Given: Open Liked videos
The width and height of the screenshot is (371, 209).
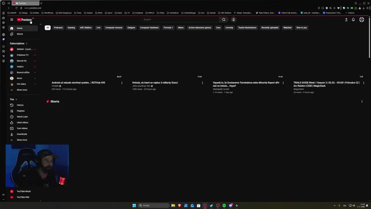Looking at the screenshot, I should pos(23,122).
